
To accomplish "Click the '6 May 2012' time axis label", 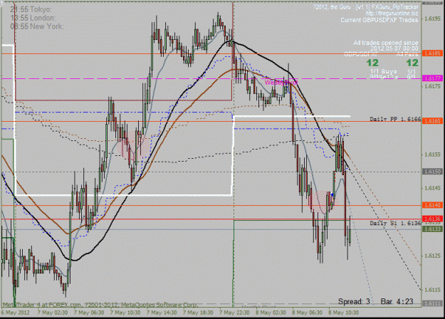I will 16,313.
